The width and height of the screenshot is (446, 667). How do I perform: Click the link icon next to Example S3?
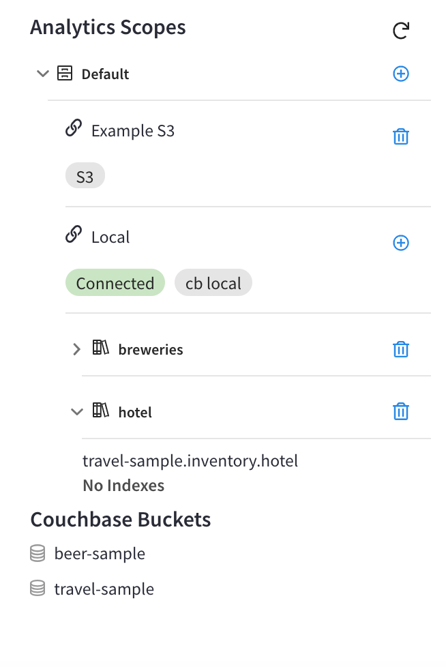click(74, 130)
